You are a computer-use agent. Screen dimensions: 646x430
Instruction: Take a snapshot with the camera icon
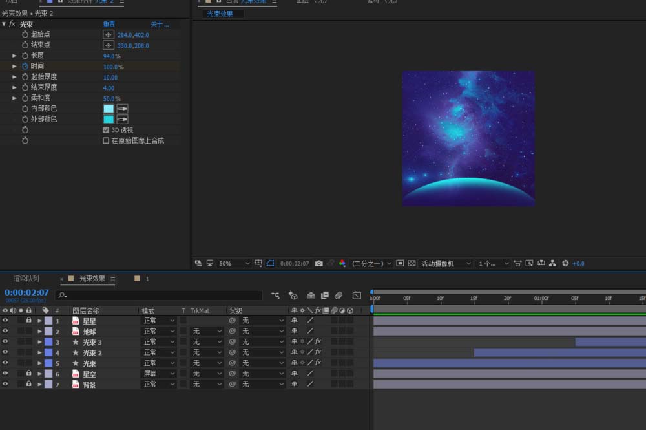pos(319,264)
